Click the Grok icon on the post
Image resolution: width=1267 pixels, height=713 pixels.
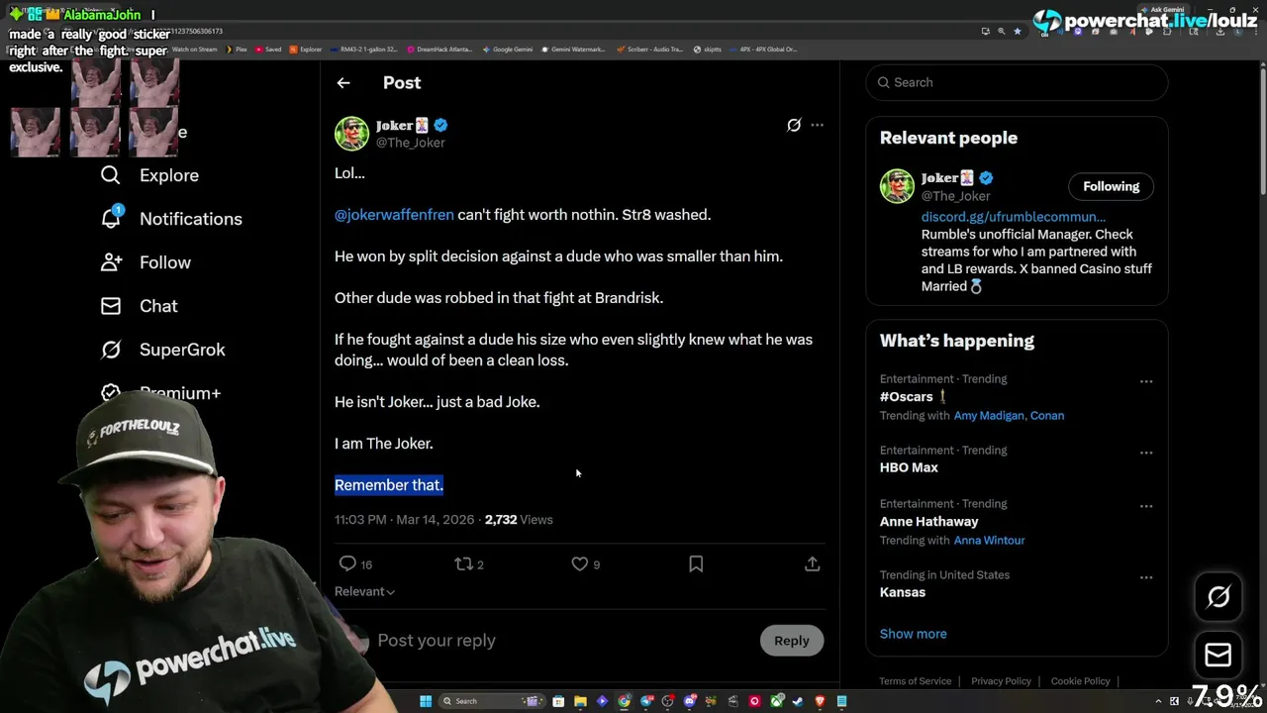[794, 125]
